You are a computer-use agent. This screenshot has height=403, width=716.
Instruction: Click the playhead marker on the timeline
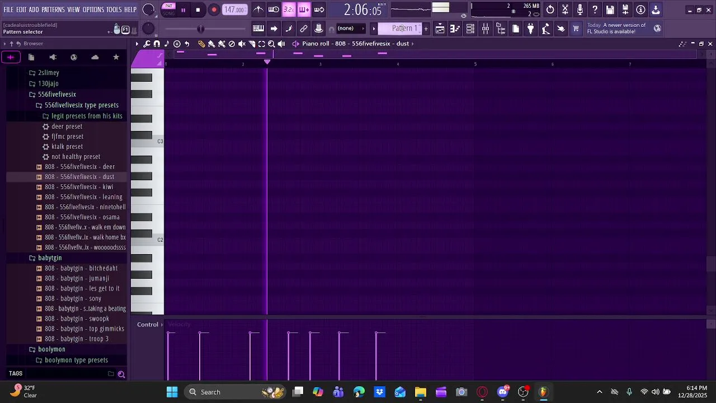[267, 62]
